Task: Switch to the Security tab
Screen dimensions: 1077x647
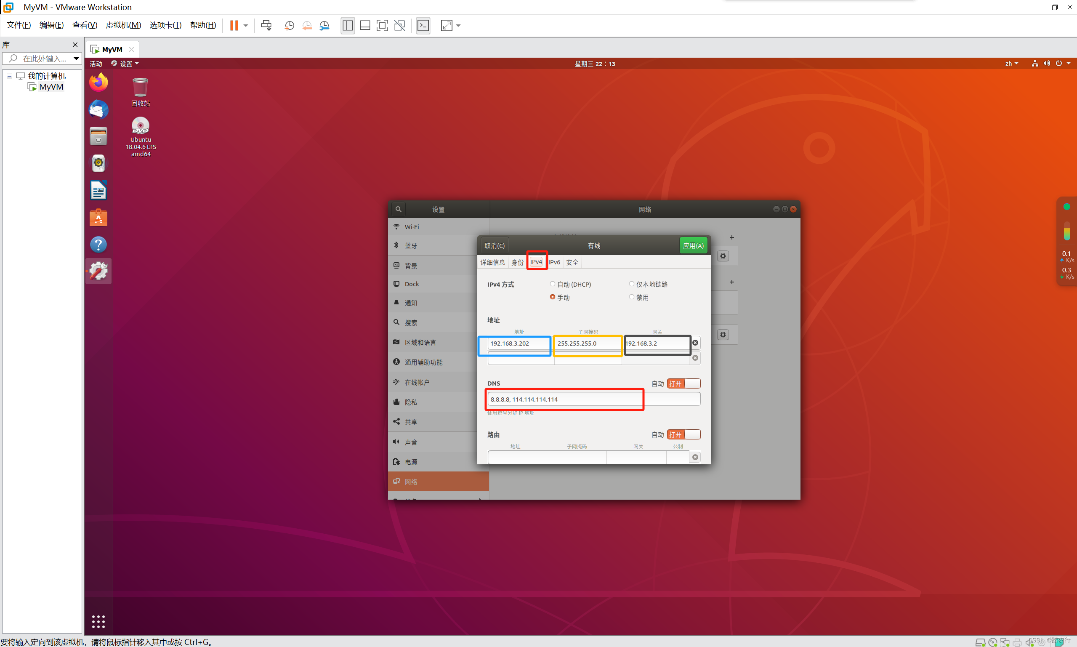Action: point(572,262)
